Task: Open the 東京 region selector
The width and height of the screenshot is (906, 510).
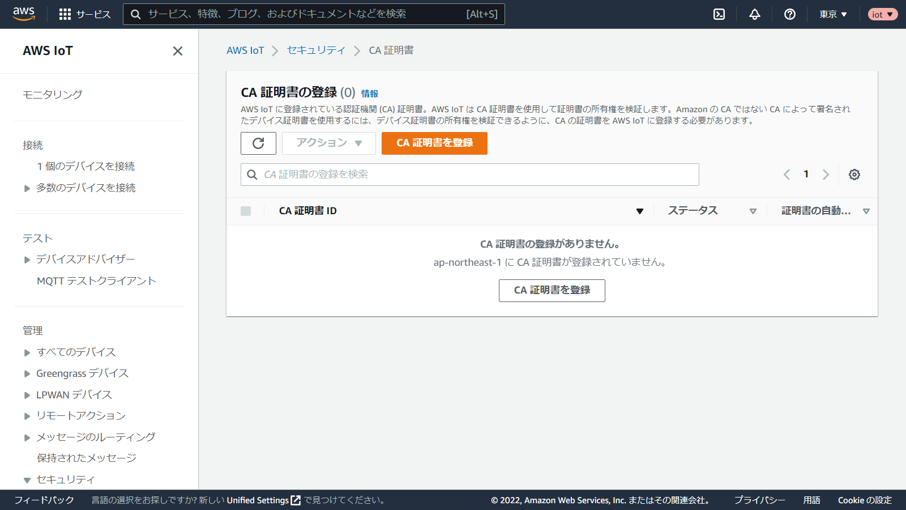Action: point(833,14)
